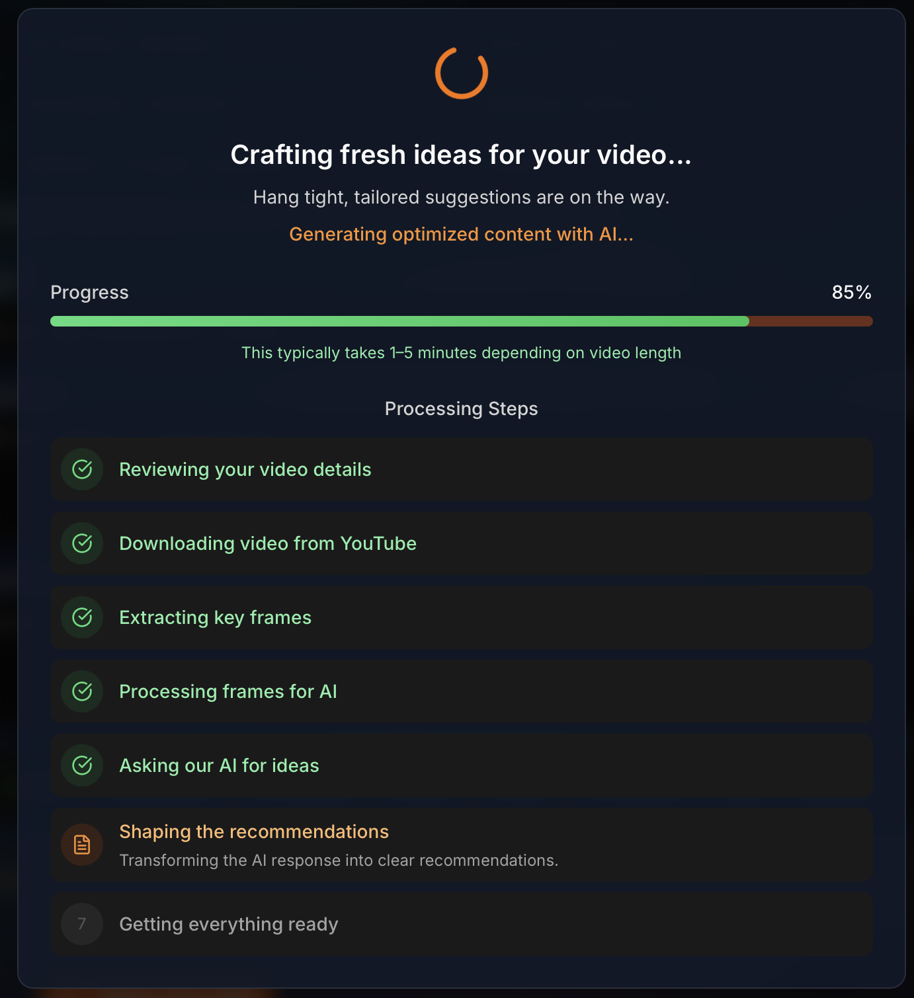Click the orange loading spinner at the top

[461, 73]
